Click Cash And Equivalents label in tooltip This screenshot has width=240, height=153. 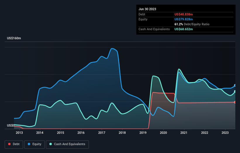click(154, 29)
